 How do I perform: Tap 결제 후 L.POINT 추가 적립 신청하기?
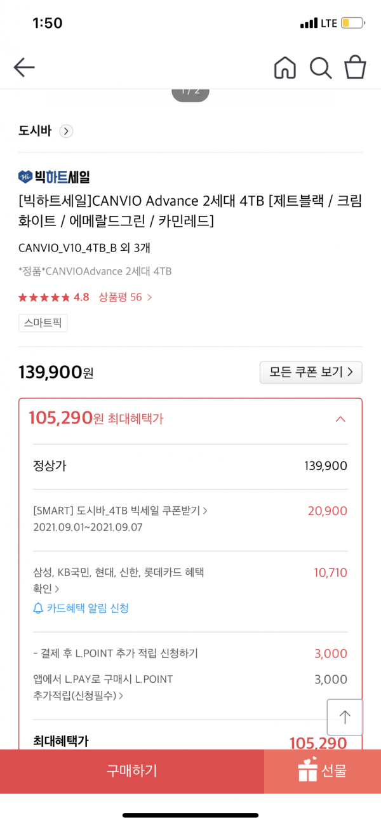[x=116, y=654]
